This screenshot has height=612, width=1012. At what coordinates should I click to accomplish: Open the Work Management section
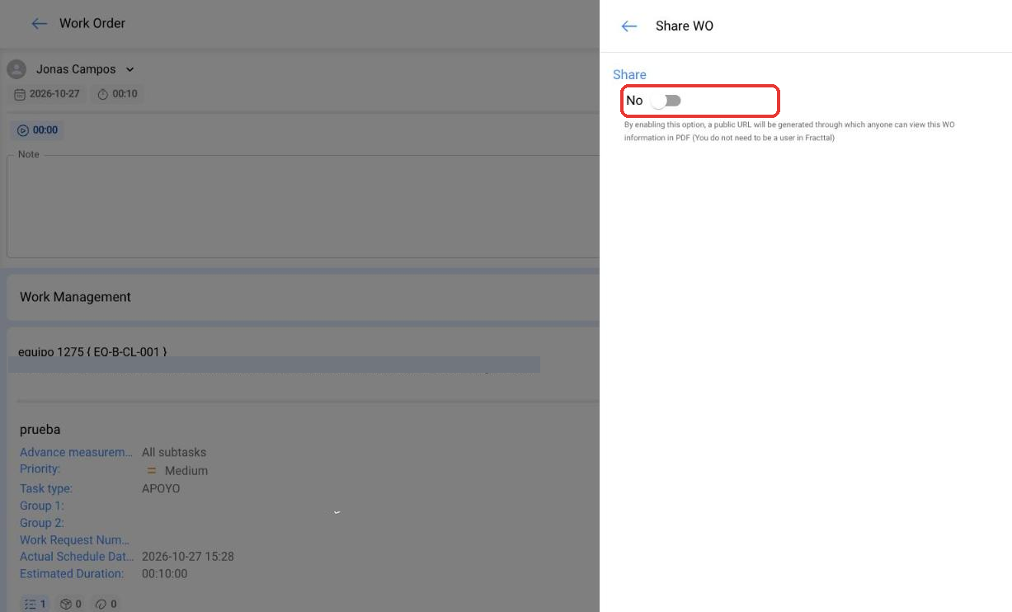tap(303, 297)
